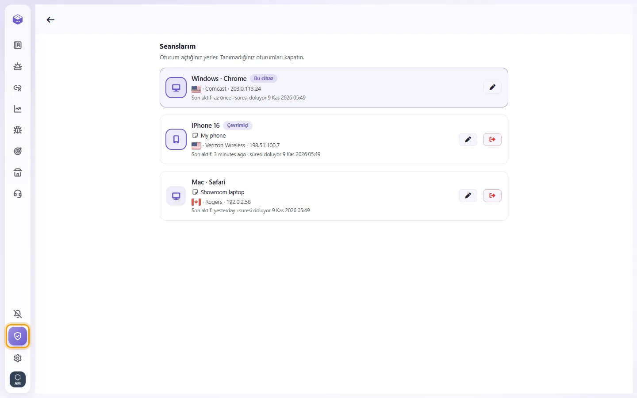Click the 'Showroom laptop' note label
This screenshot has height=398, width=637.
point(223,192)
